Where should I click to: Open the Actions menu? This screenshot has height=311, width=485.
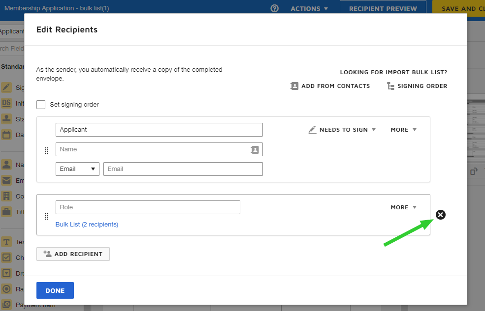pyautogui.click(x=309, y=8)
